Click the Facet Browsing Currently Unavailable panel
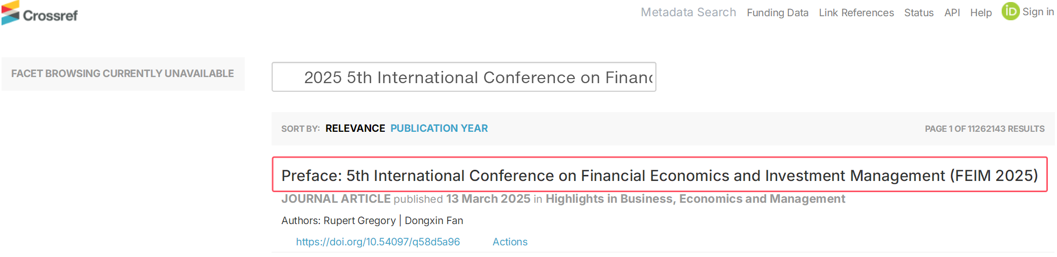 pyautogui.click(x=123, y=74)
